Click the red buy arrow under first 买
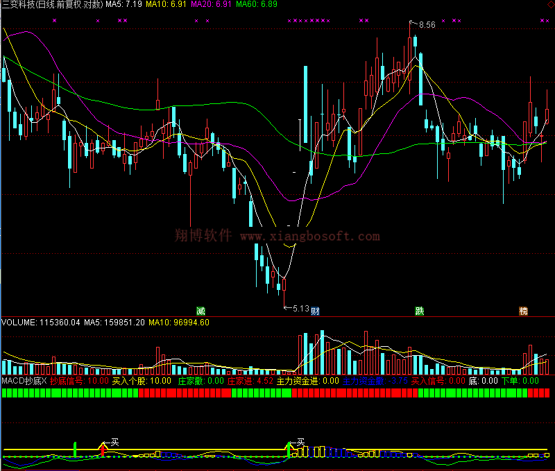555x471 pixels. pyautogui.click(x=103, y=450)
